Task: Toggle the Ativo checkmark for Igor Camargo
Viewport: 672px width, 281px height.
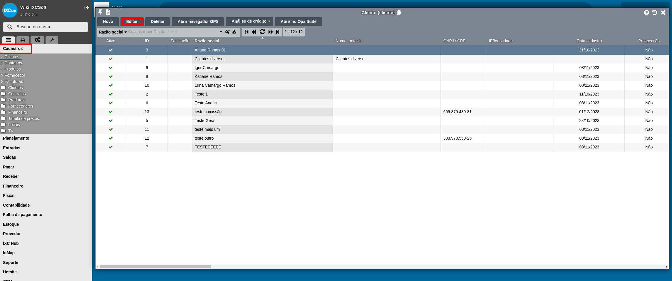Action: [x=111, y=68]
